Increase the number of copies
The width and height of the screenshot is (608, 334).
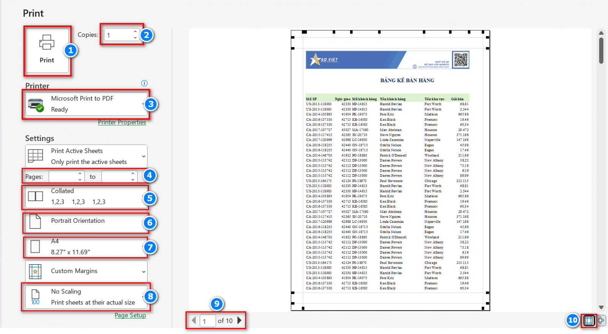tap(135, 32)
